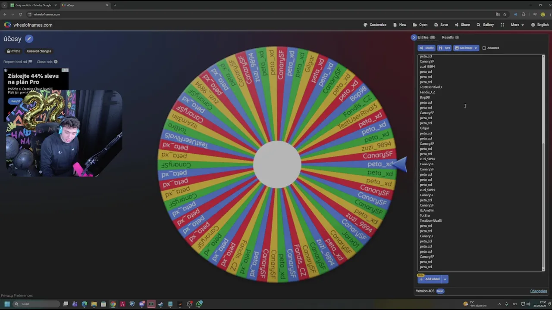Close ads button
The image size is (552, 310).
[x=47, y=62]
